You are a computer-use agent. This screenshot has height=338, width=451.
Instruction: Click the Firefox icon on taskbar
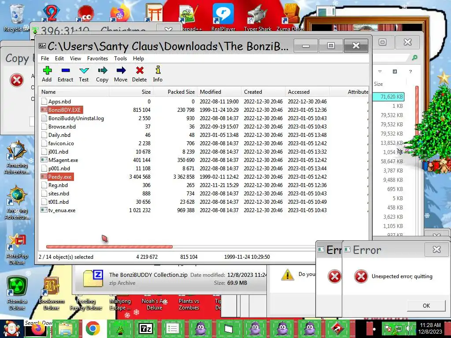tap(39, 329)
